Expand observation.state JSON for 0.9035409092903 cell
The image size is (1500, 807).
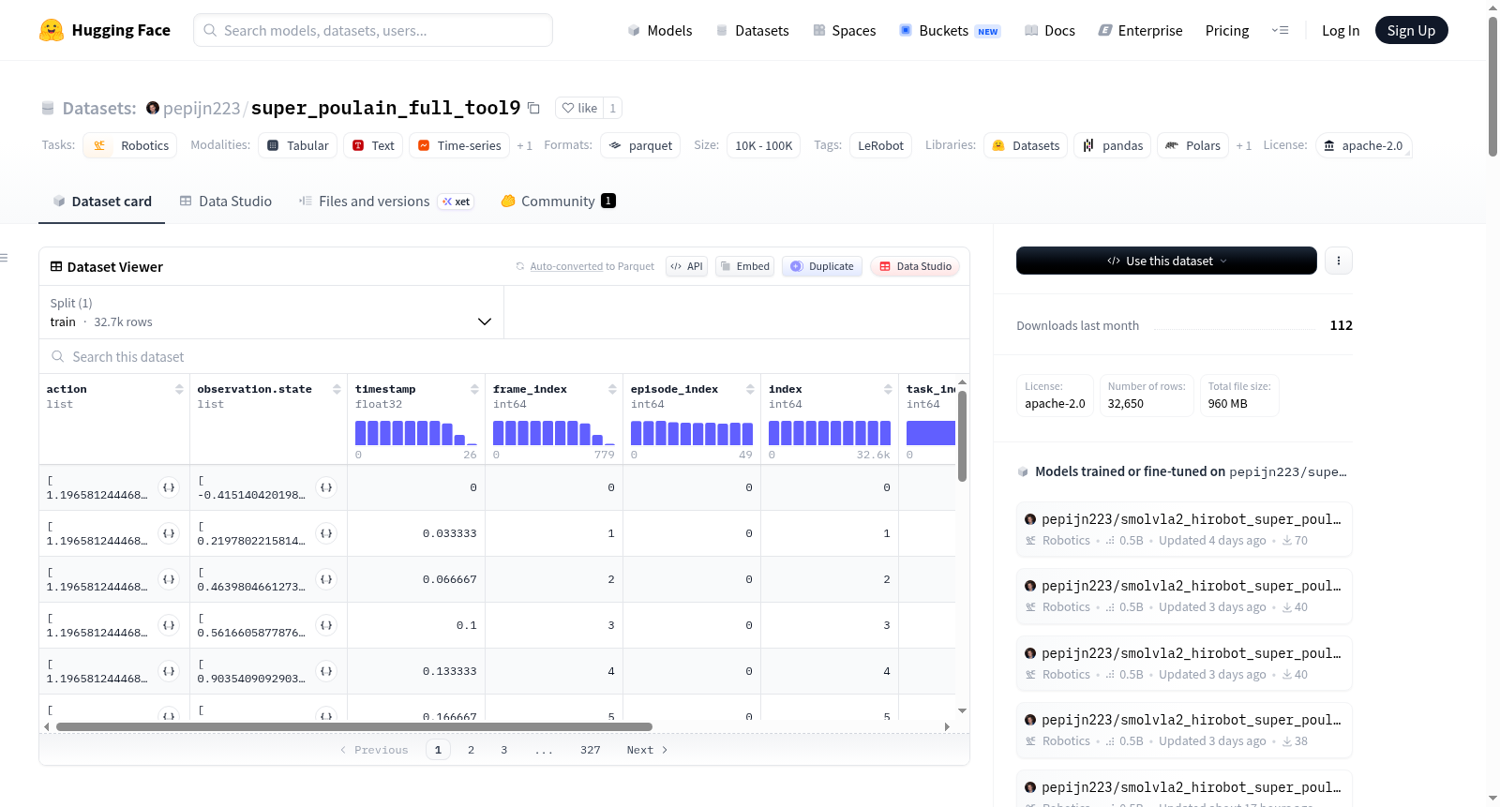[326, 671]
